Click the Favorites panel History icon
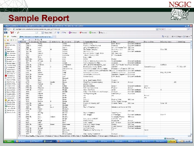Image resolution: width=194 pixels, height=146 pixels. click(x=11, y=40)
